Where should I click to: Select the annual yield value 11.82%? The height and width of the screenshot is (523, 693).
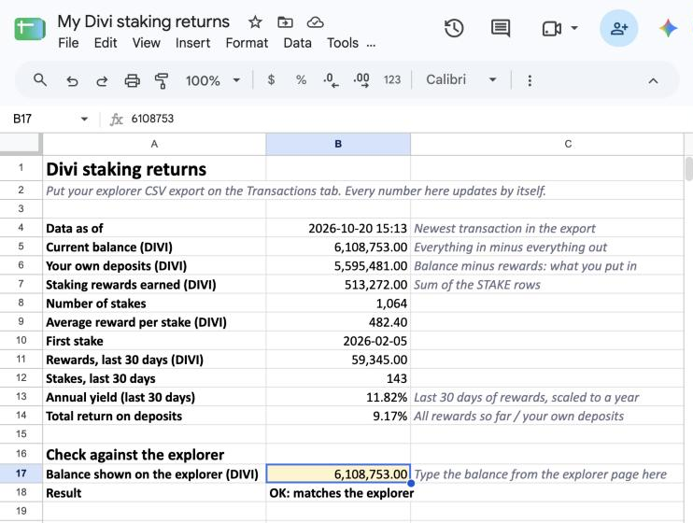[x=338, y=397]
